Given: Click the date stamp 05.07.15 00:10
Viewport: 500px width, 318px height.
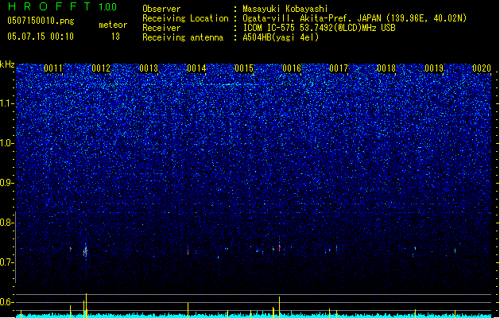Looking at the screenshot, I should point(41,37).
